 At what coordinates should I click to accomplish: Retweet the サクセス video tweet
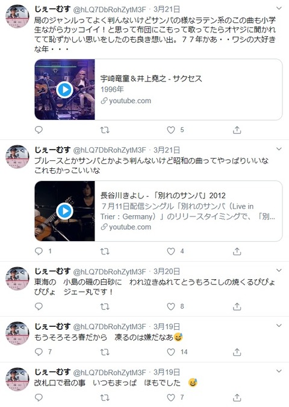[105, 130]
